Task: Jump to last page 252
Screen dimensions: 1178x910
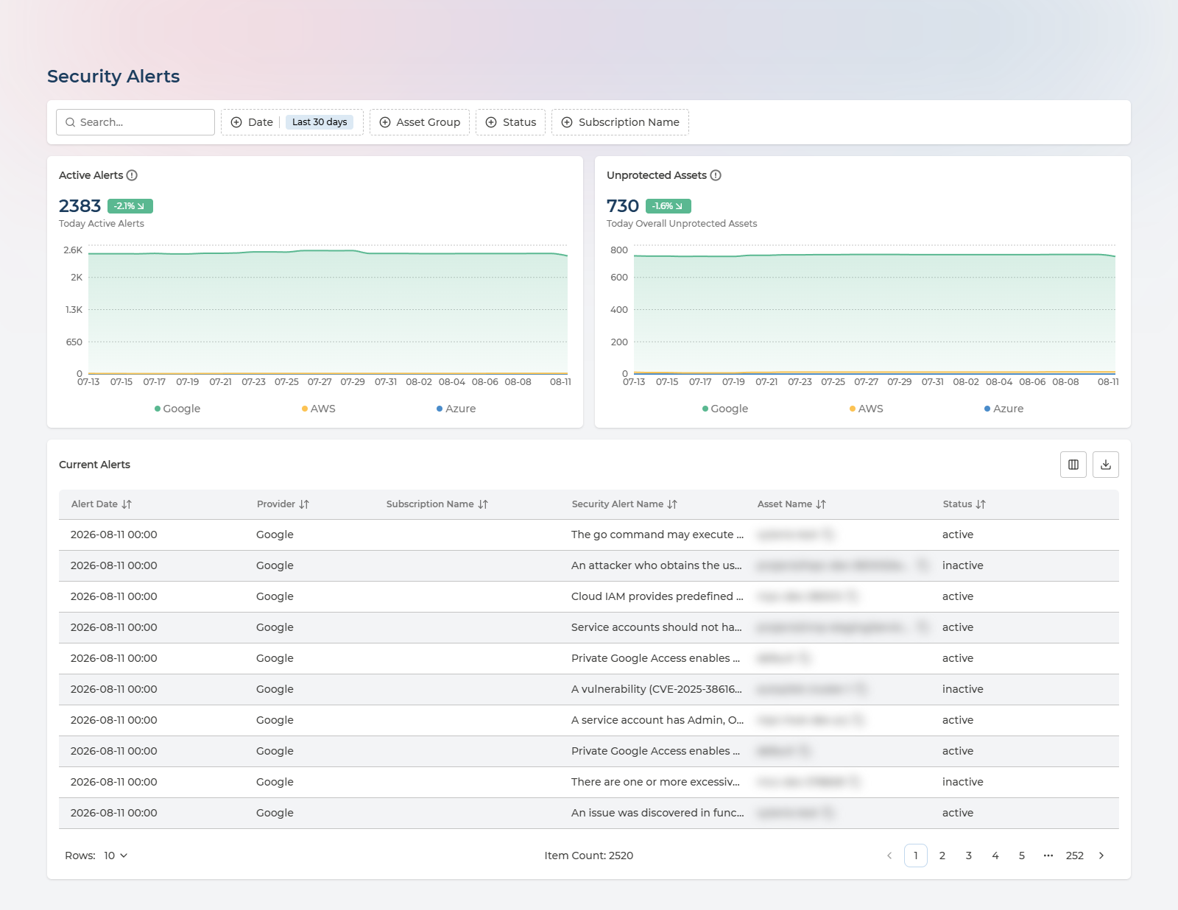Action: point(1075,856)
